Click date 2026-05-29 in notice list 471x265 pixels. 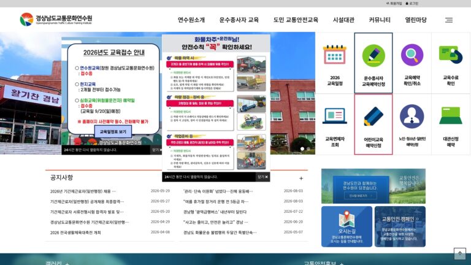tap(160, 191)
